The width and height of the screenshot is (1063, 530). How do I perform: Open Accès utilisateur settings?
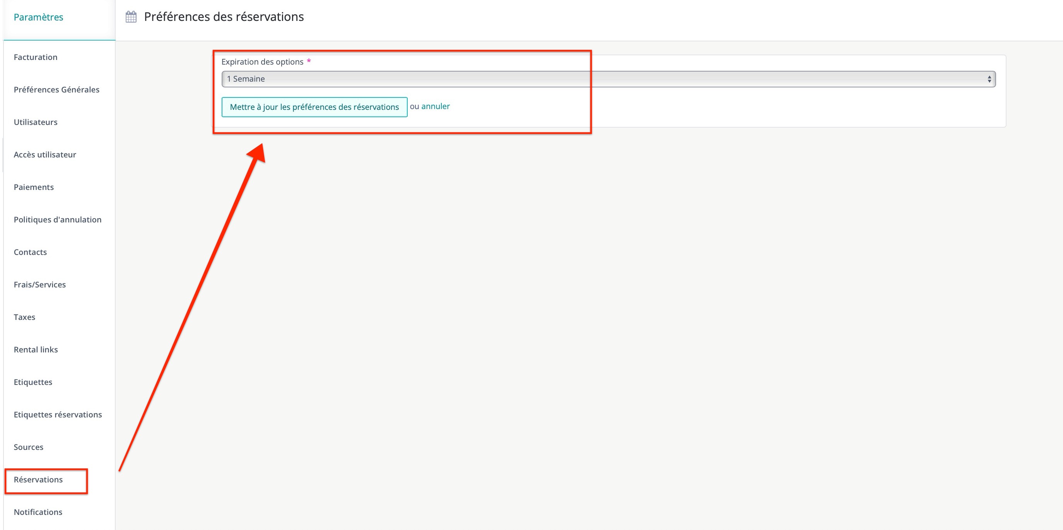point(45,155)
